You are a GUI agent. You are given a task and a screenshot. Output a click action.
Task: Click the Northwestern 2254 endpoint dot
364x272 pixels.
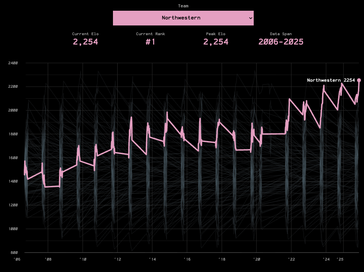pos(359,80)
